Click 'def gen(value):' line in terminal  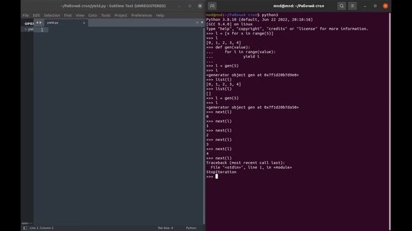point(228,47)
